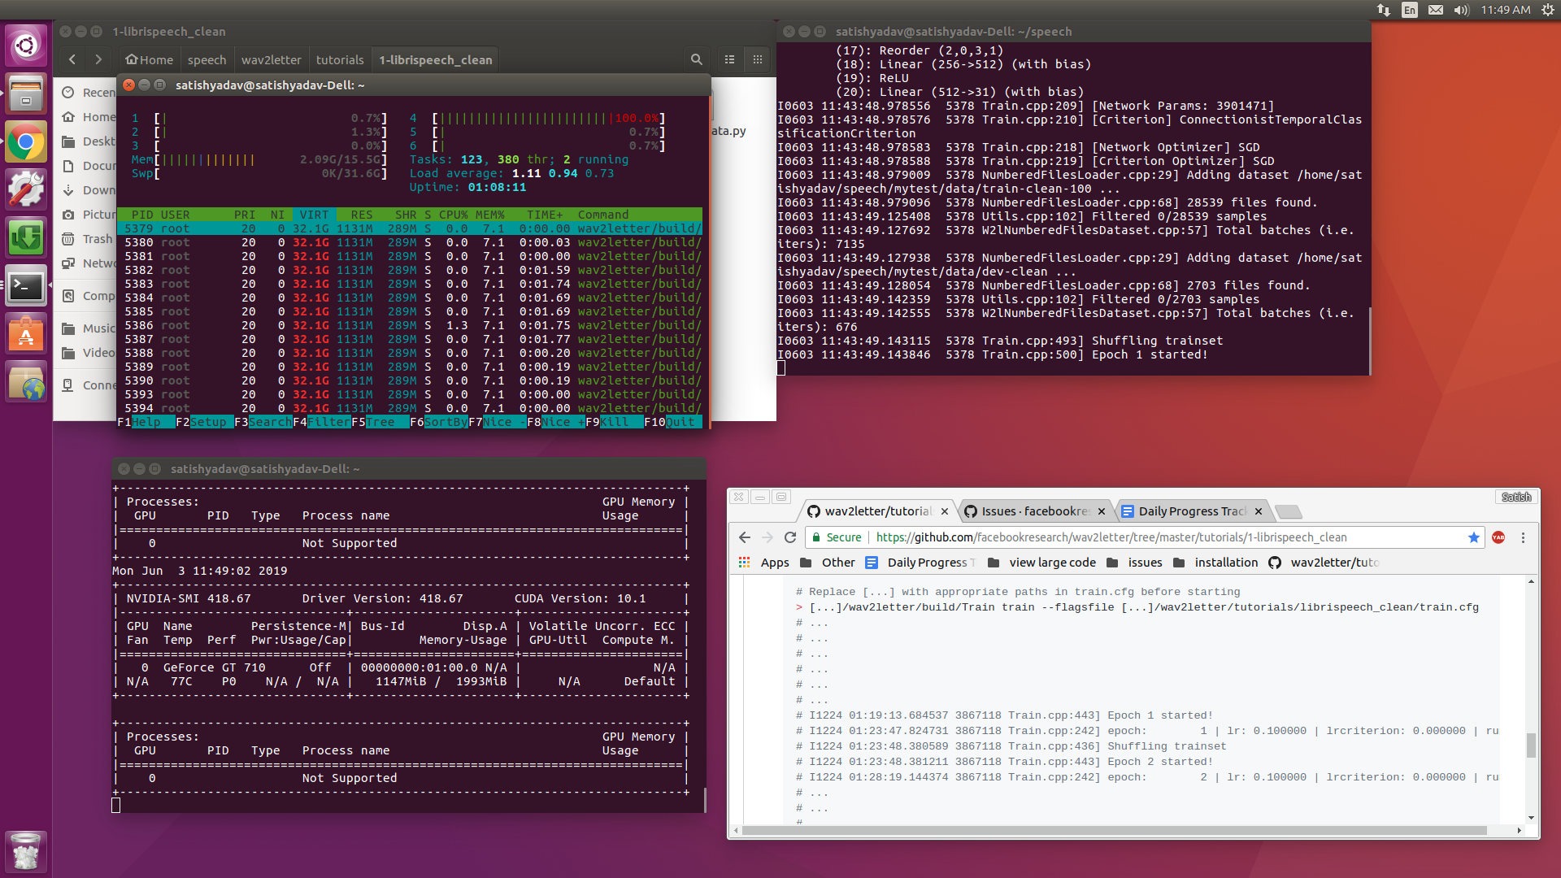Select the wav2letter breadcrumb in the file manager
The height and width of the screenshot is (878, 1561).
click(271, 59)
